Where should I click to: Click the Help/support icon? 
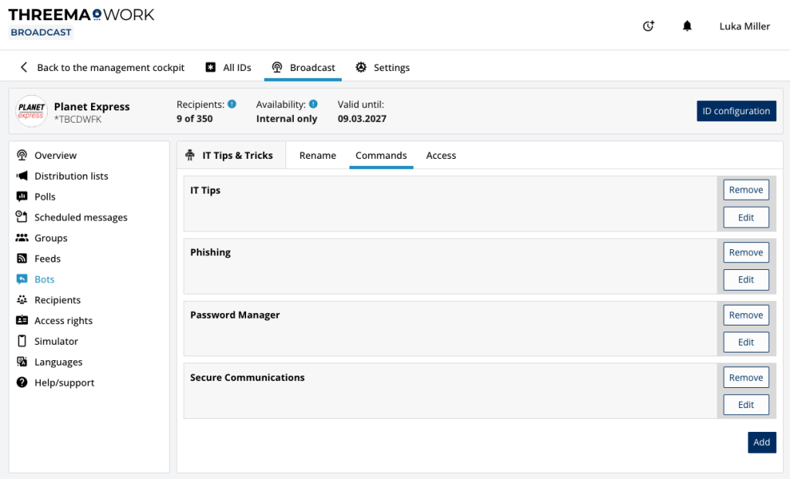pos(23,382)
